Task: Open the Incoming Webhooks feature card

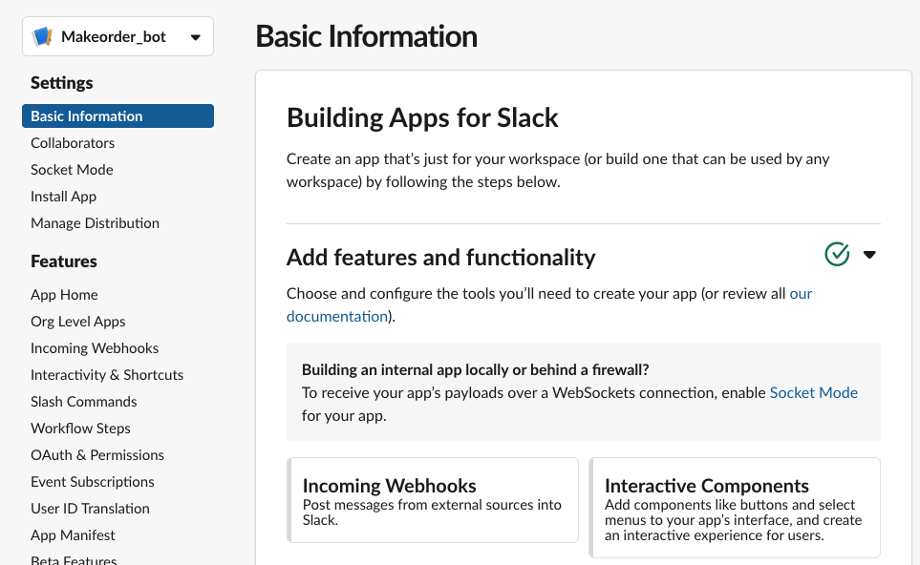Action: [433, 500]
